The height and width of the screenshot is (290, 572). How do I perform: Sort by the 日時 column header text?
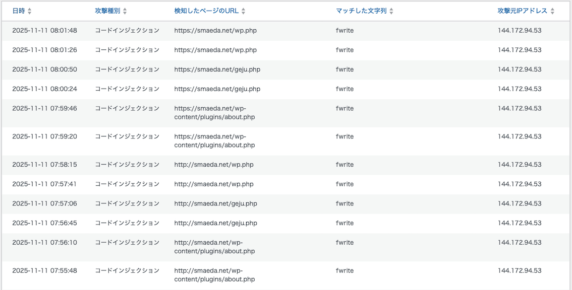[19, 11]
